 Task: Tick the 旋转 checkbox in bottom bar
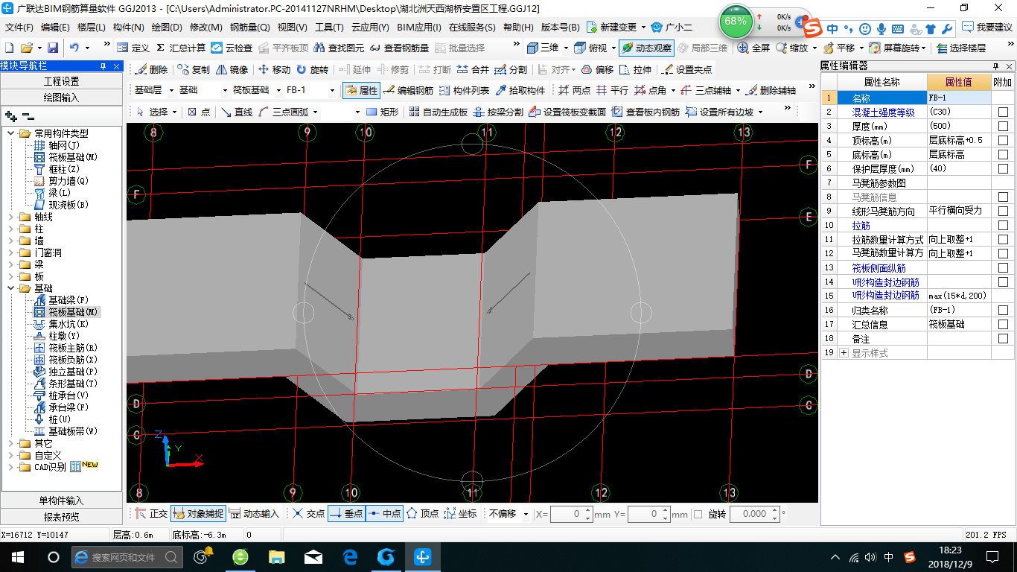698,514
